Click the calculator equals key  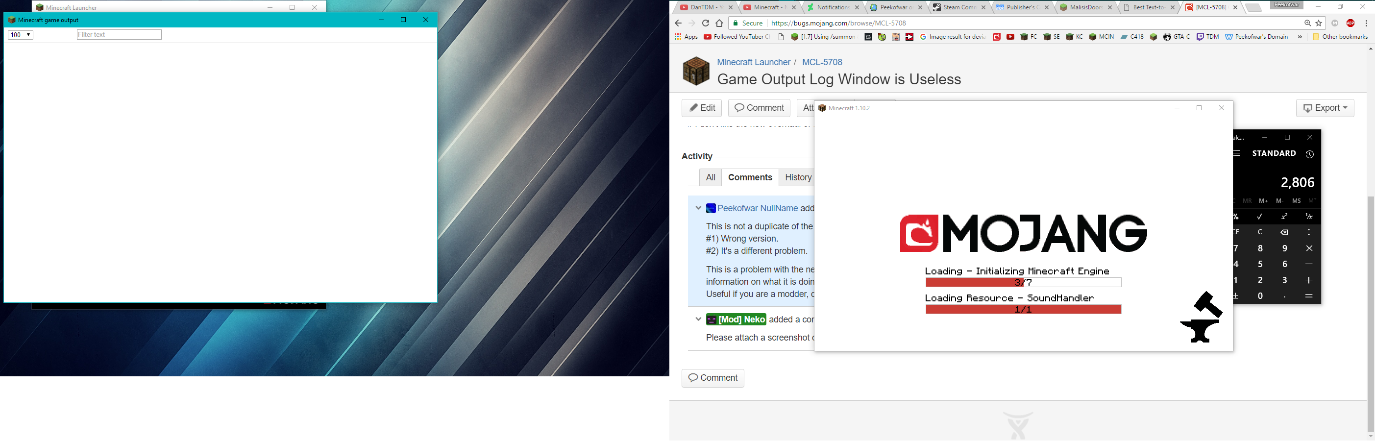tap(1309, 296)
